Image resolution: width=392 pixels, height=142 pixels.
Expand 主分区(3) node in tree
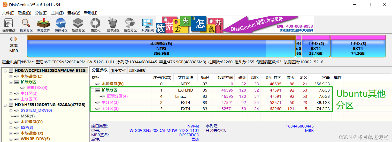[11, 99]
